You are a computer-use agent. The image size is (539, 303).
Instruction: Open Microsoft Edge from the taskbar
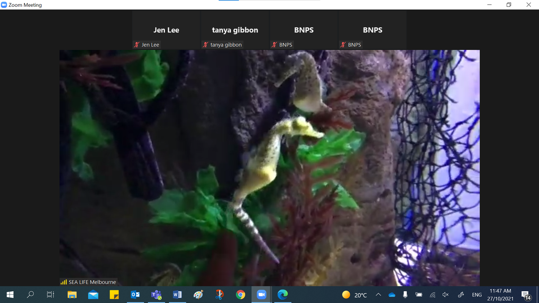(x=283, y=294)
